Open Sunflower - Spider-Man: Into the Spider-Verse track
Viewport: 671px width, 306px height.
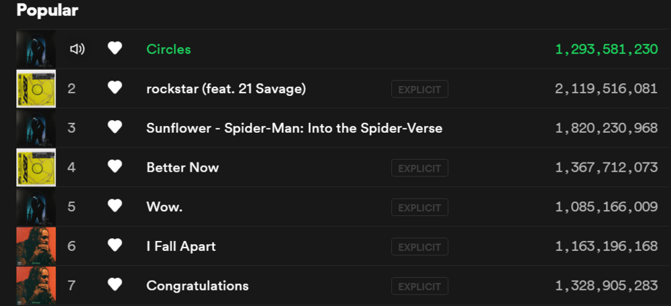click(295, 128)
